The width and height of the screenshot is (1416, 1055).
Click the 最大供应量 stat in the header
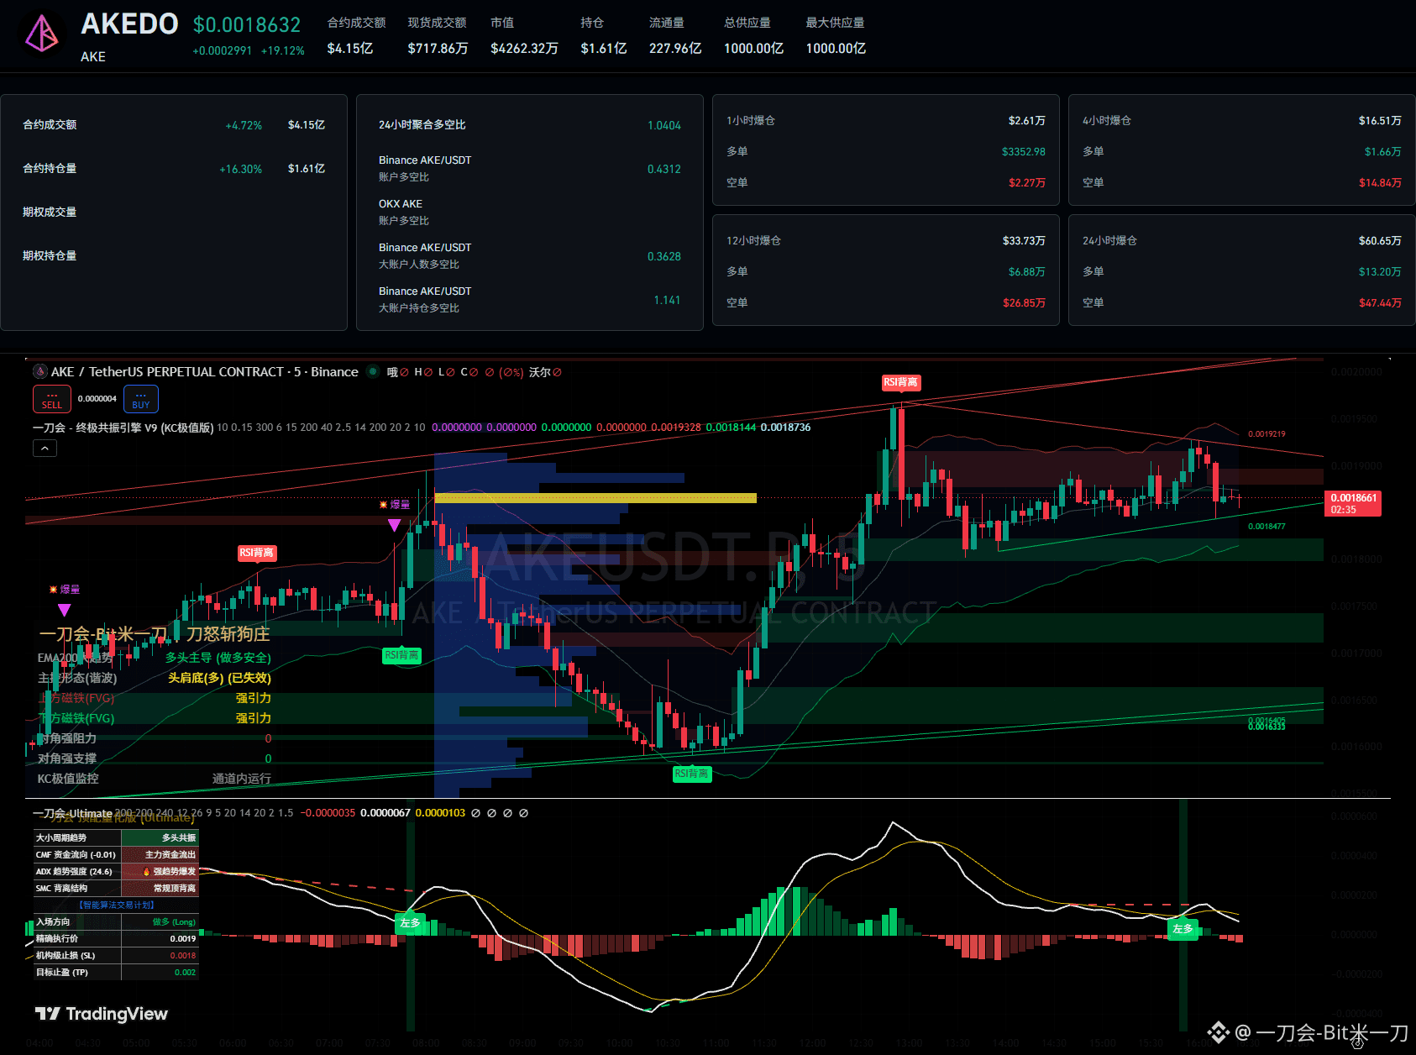pos(836,35)
